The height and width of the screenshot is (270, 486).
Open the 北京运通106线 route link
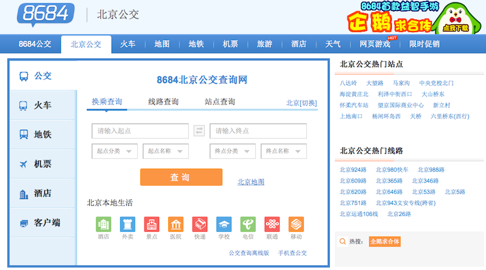tap(359, 214)
